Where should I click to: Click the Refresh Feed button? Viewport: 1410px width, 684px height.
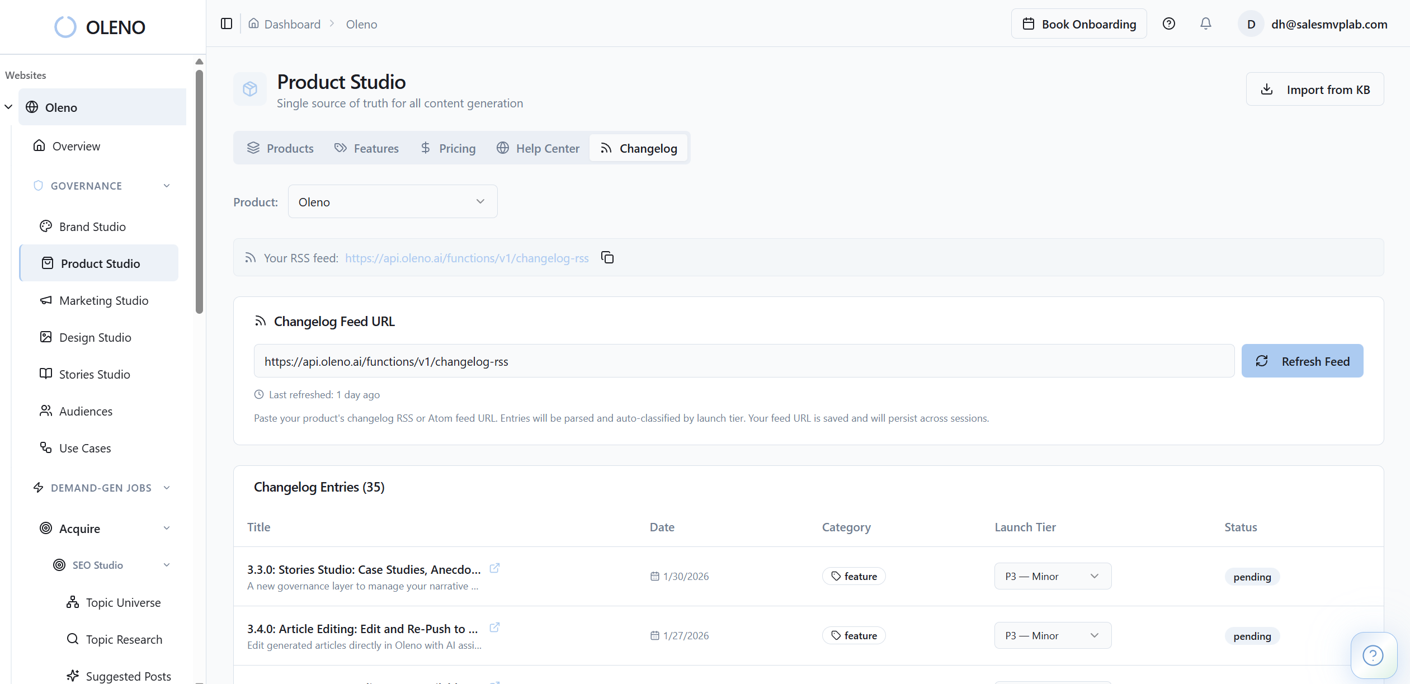pyautogui.click(x=1303, y=361)
